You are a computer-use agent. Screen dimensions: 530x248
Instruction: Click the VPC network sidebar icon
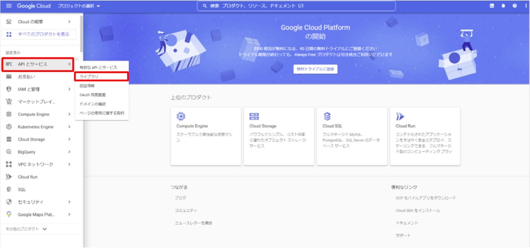9,164
